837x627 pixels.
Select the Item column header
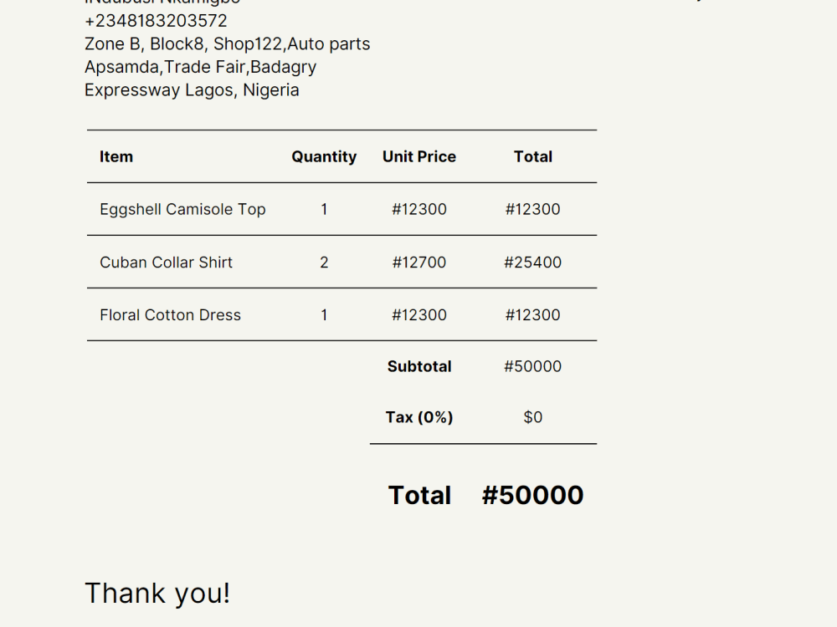(x=116, y=157)
